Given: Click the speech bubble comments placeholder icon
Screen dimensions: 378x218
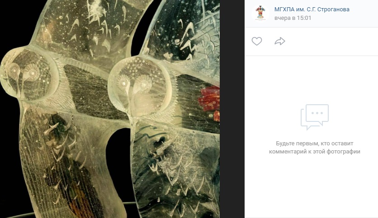Looking at the screenshot, I should (315, 117).
